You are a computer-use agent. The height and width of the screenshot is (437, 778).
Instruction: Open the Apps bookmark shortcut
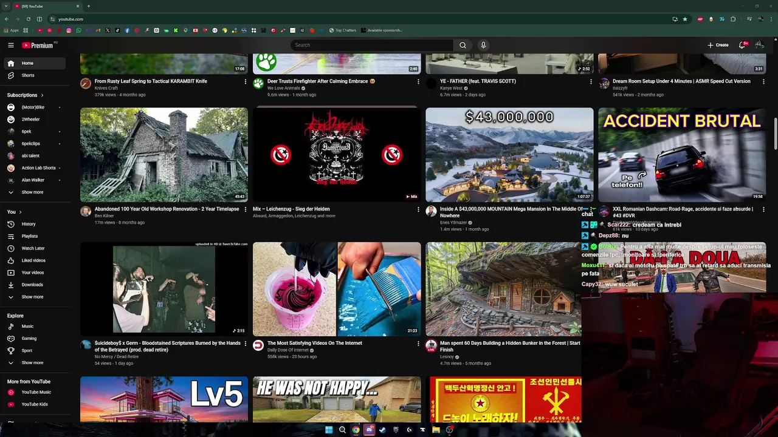click(x=12, y=30)
